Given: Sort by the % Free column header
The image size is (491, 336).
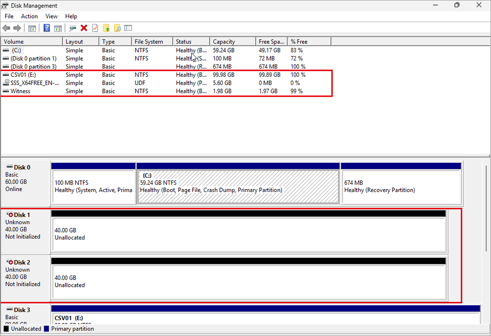Looking at the screenshot, I should tap(309, 41).
